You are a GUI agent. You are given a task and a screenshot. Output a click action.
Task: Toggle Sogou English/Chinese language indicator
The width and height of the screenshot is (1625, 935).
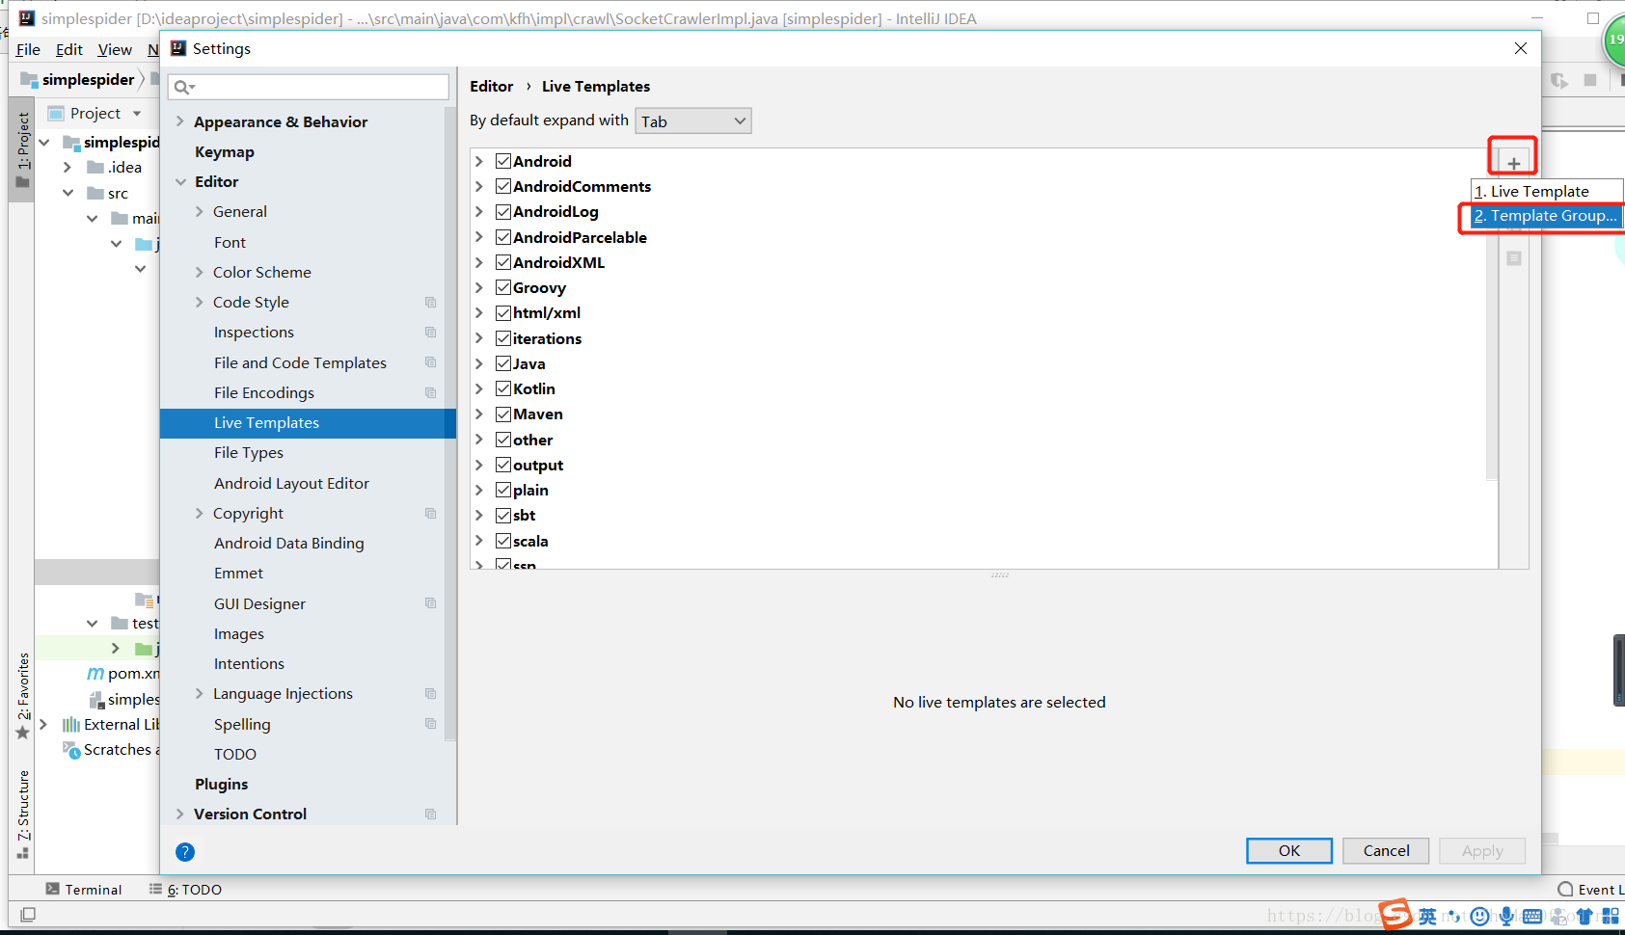coord(1427,916)
